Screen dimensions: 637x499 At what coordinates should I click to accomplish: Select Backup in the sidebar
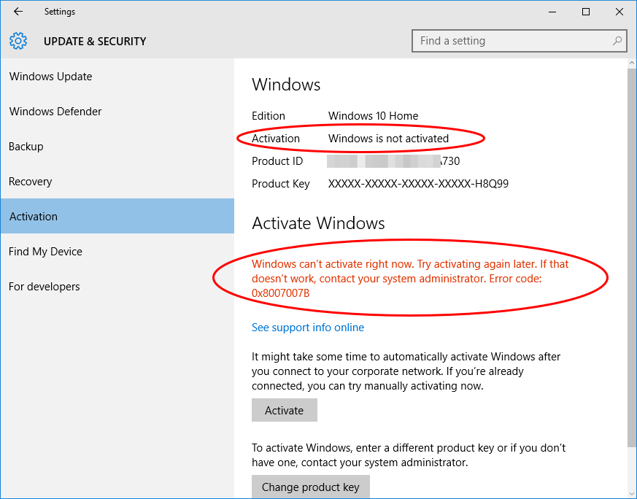coord(117,146)
